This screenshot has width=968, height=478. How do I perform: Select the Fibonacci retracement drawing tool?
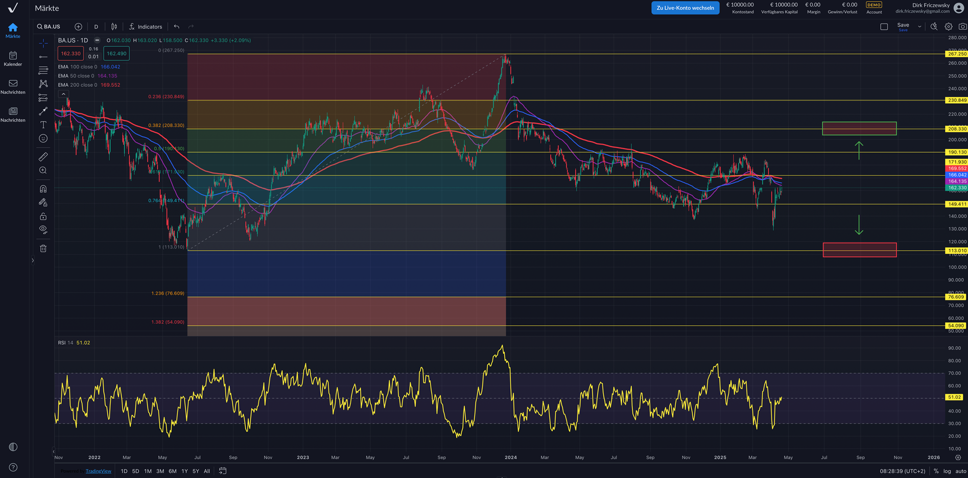(43, 70)
